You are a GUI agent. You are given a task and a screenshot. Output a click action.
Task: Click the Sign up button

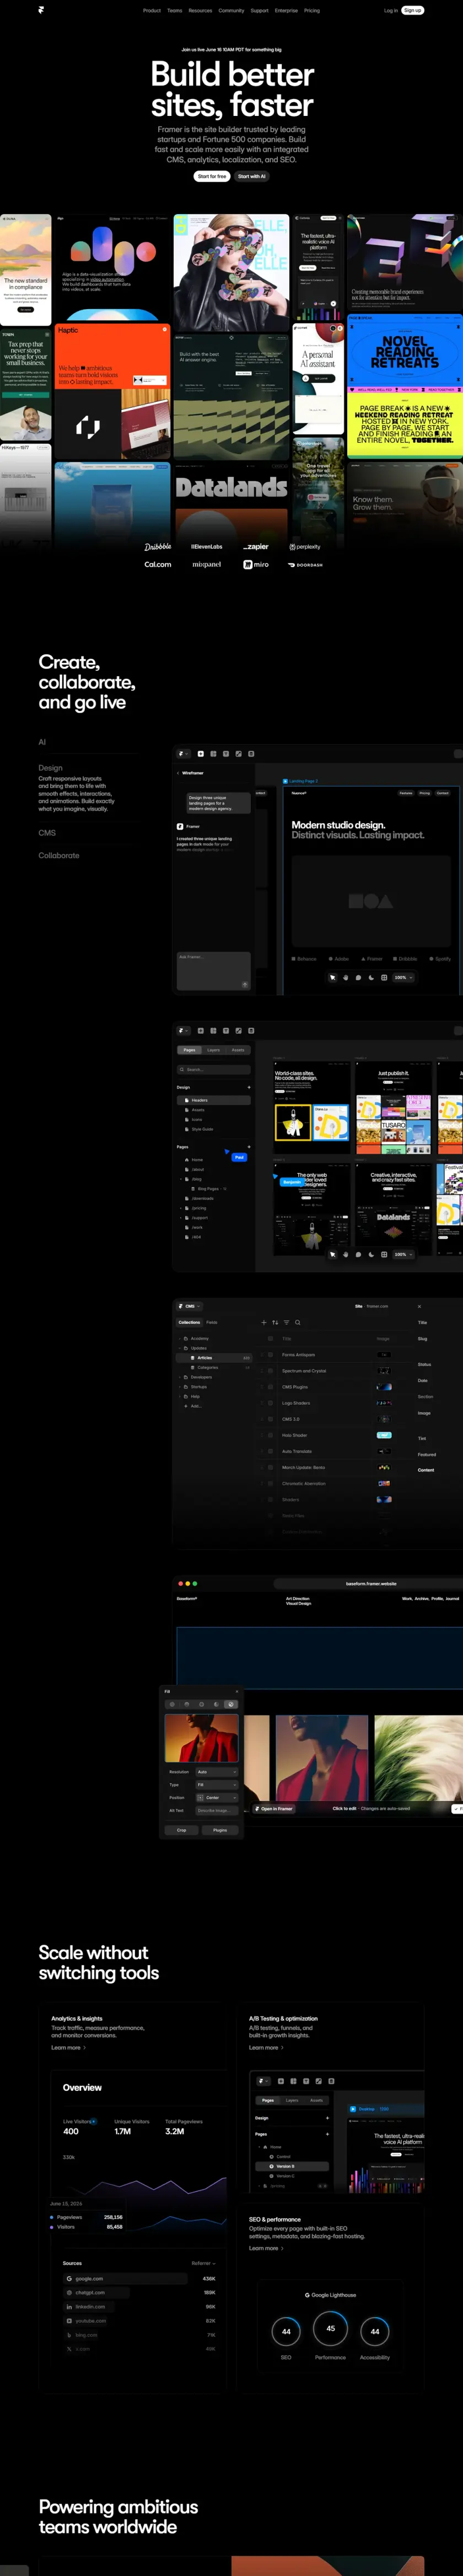tap(412, 10)
